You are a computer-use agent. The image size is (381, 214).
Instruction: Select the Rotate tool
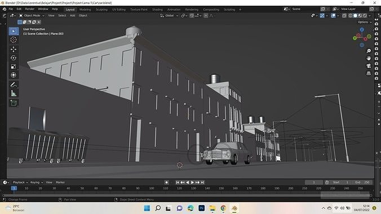(14, 58)
